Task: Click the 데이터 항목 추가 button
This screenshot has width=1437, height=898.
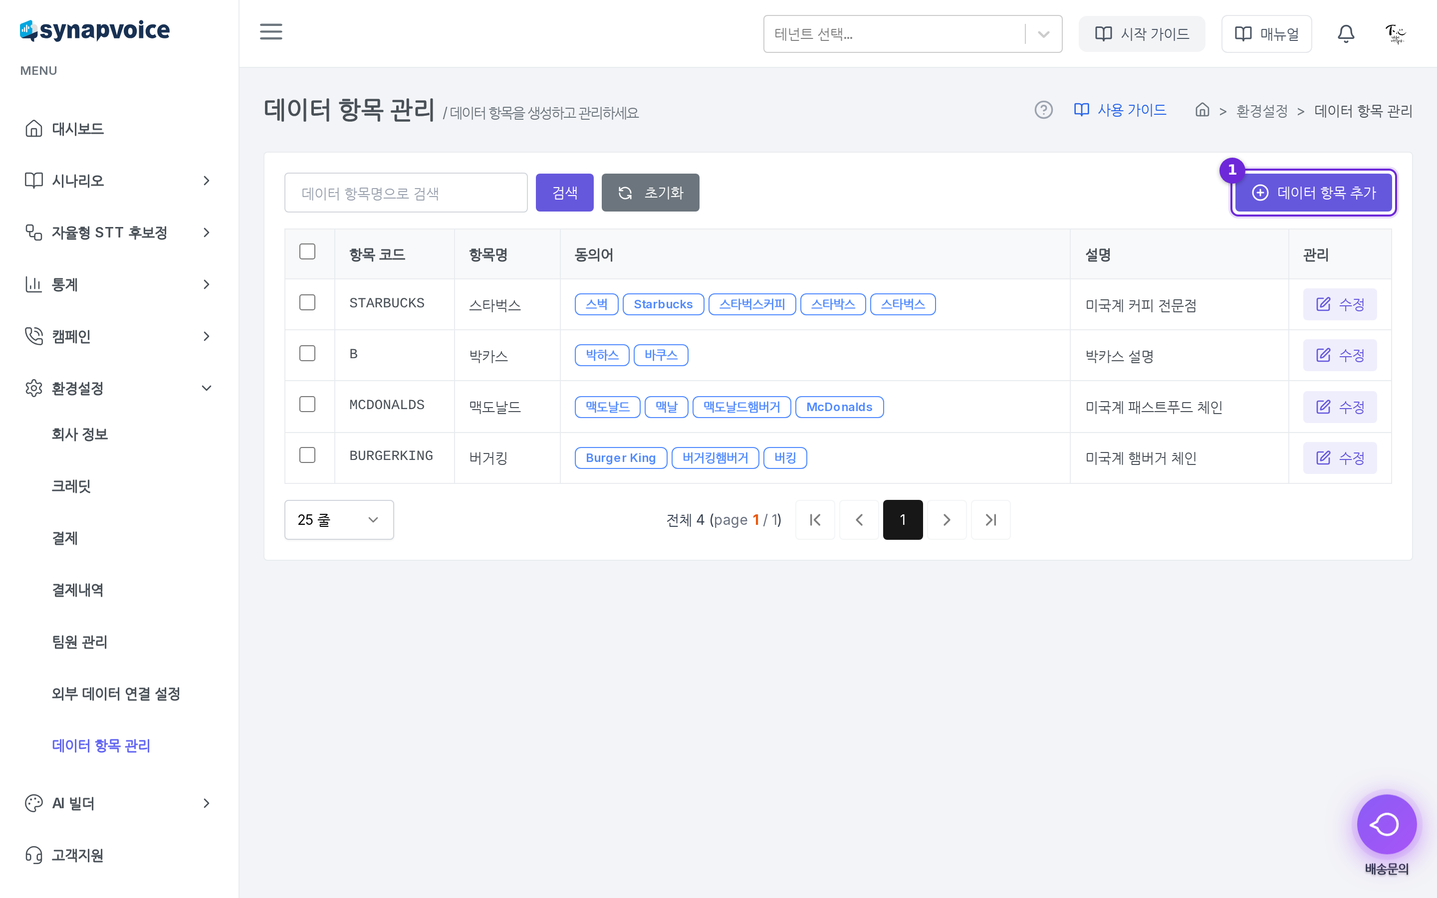Action: tap(1313, 193)
